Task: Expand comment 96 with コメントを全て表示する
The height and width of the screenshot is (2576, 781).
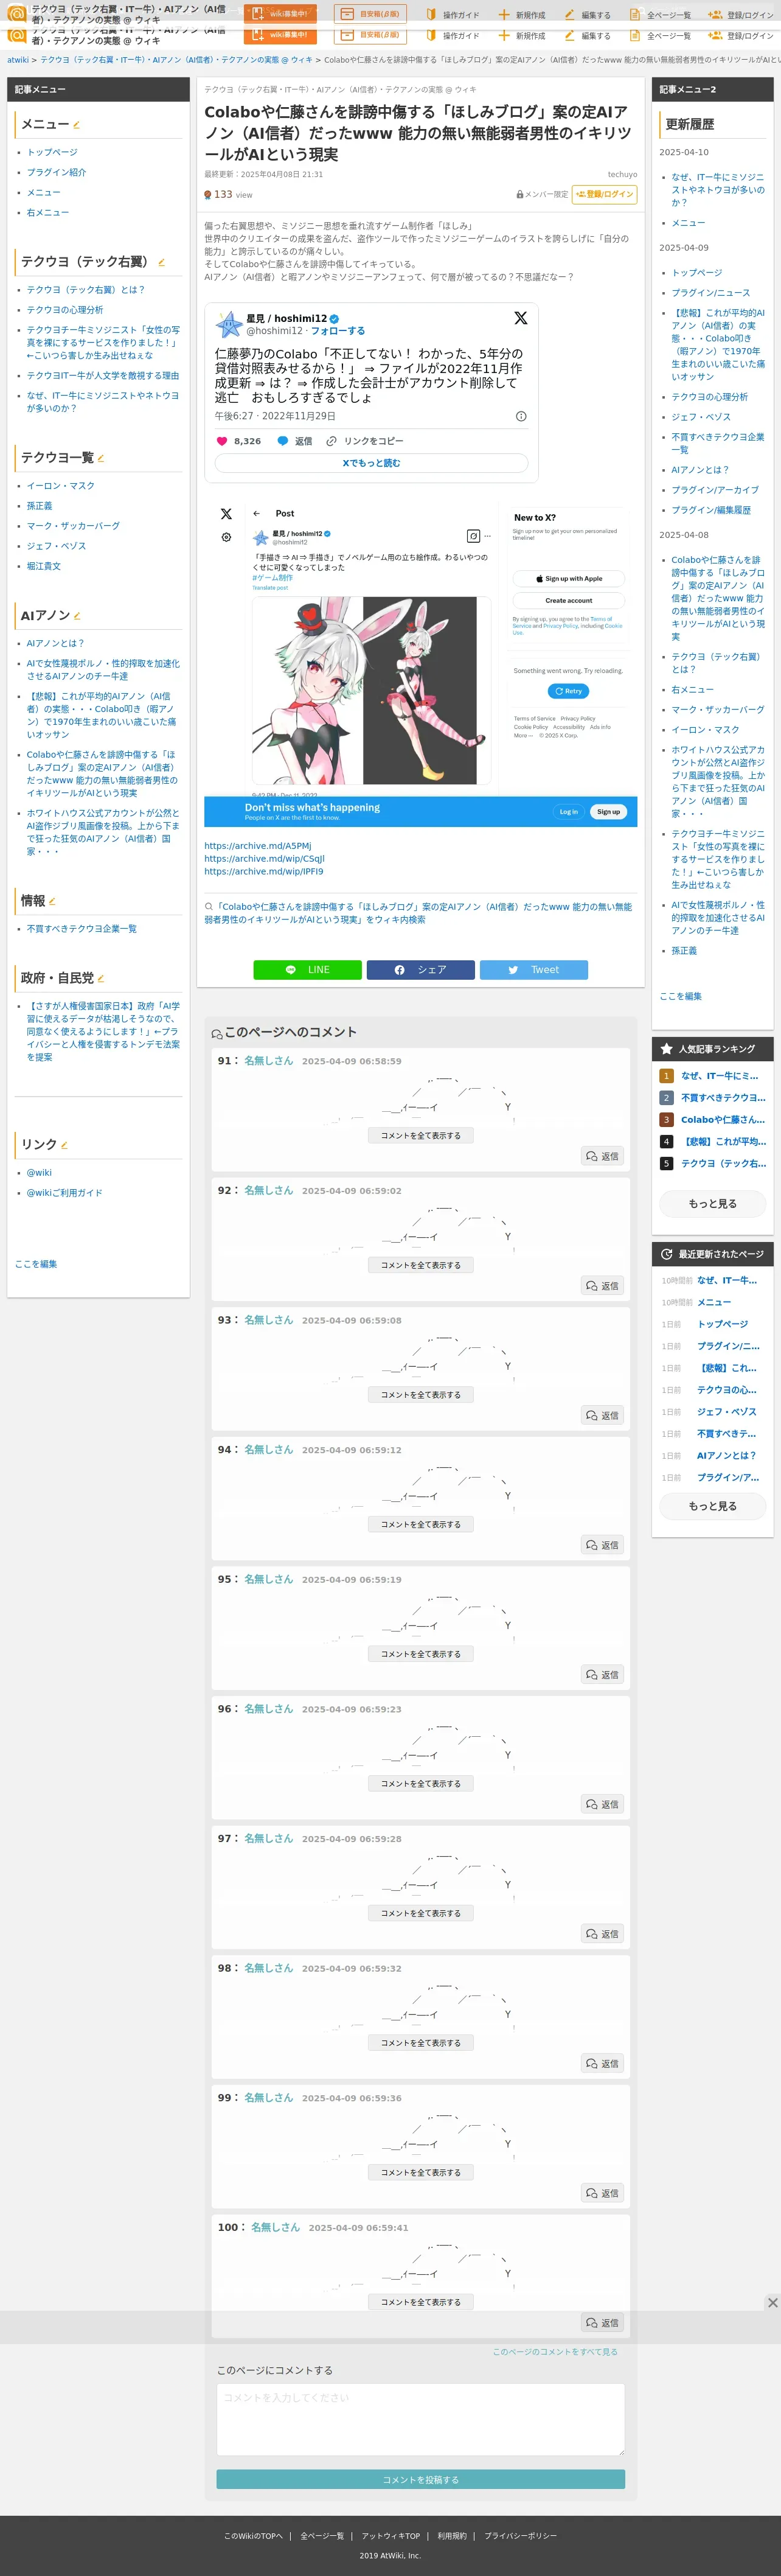Action: pyautogui.click(x=421, y=1784)
